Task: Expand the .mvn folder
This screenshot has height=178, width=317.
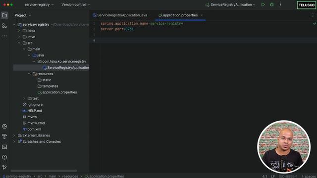Action: pyautogui.click(x=19, y=37)
